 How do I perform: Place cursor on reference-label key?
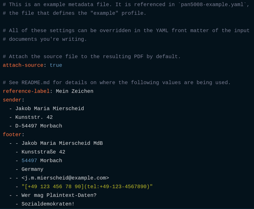click(26, 91)
